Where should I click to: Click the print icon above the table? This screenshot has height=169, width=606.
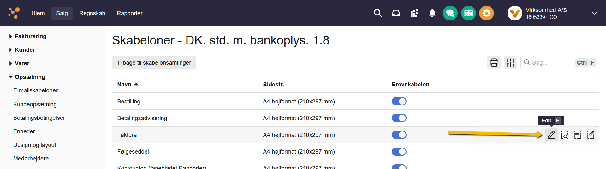(x=494, y=62)
